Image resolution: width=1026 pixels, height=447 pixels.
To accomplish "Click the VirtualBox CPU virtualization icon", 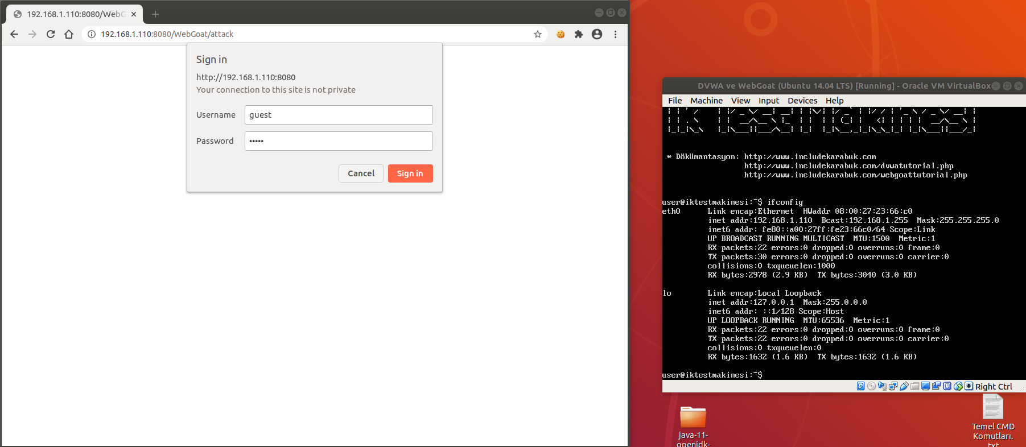I will click(947, 386).
